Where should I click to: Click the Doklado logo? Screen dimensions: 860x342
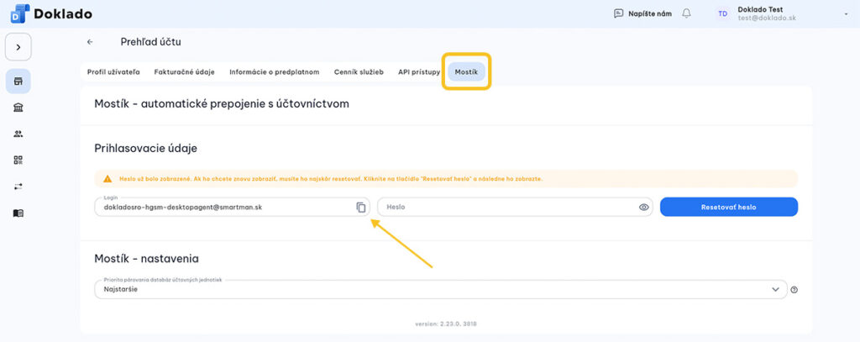(x=51, y=13)
